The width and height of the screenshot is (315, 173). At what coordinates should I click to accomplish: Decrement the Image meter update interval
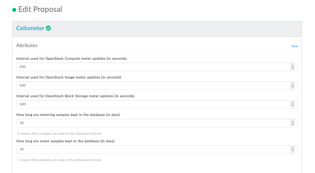click(292, 87)
